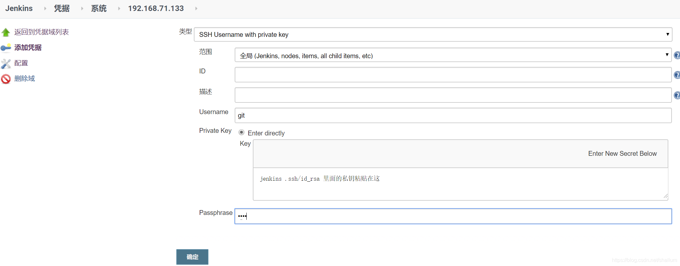This screenshot has width=680, height=266.
Task: Open 配置 sidebar item
Action: 21,63
